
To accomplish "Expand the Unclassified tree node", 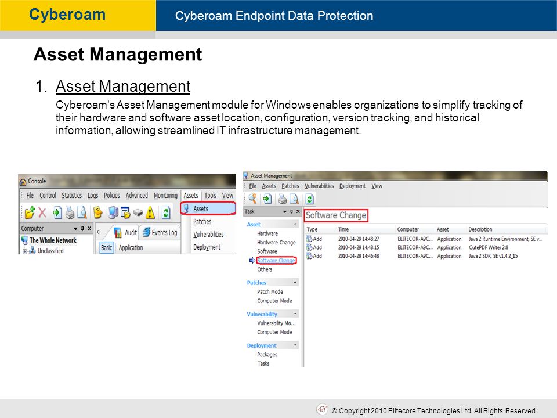I will 24,251.
